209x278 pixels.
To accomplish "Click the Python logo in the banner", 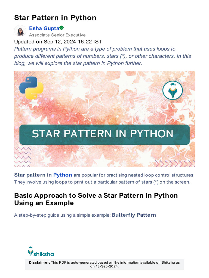I will click(31, 87).
